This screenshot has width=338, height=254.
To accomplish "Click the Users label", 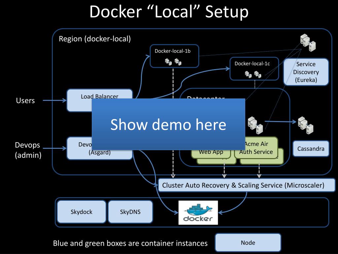I will tap(25, 101).
